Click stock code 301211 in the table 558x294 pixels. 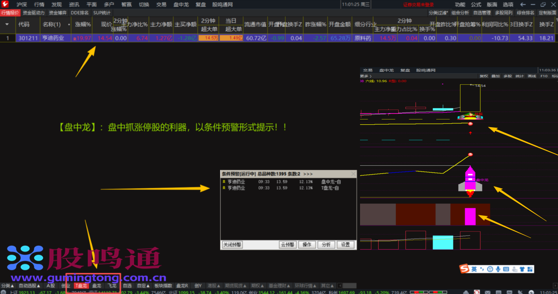coord(28,38)
